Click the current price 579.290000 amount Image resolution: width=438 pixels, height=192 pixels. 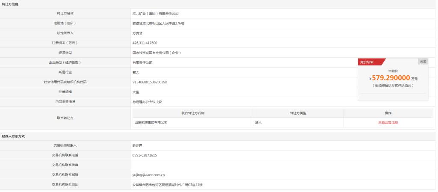click(391, 78)
